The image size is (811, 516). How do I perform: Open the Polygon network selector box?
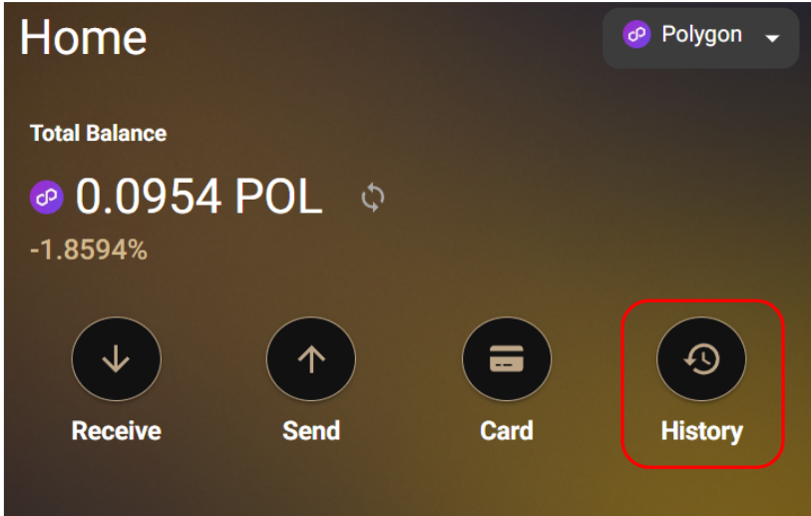click(701, 38)
